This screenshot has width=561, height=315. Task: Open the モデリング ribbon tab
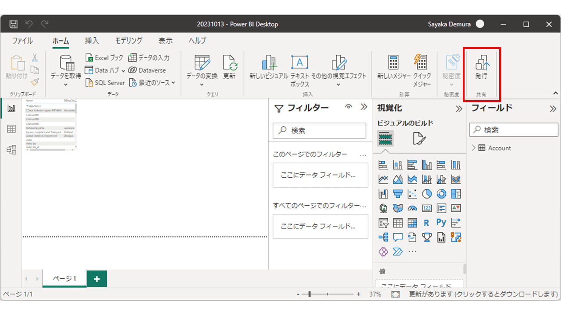click(x=128, y=41)
